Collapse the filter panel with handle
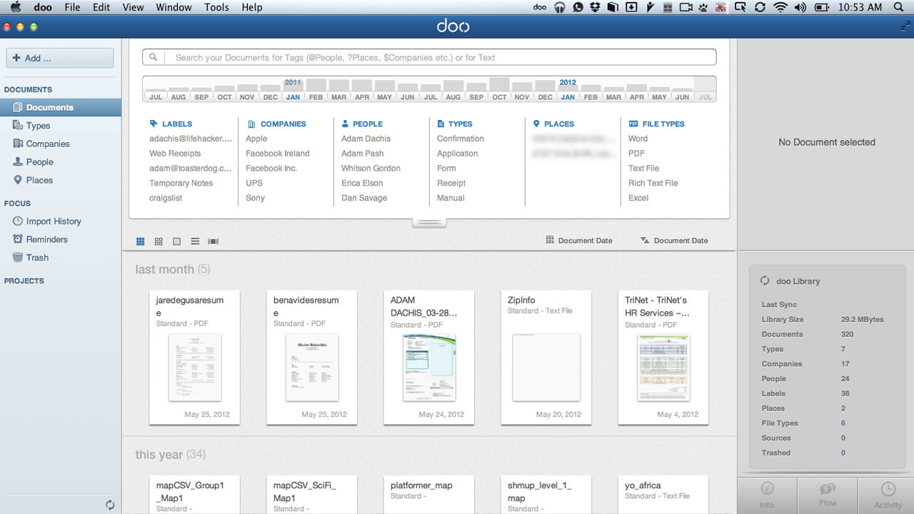 click(429, 223)
